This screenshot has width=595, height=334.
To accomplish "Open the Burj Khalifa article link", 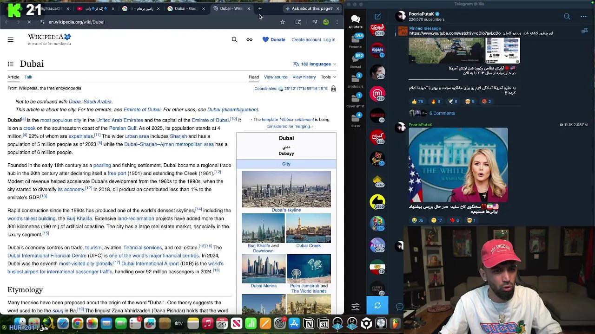I will [79, 218].
